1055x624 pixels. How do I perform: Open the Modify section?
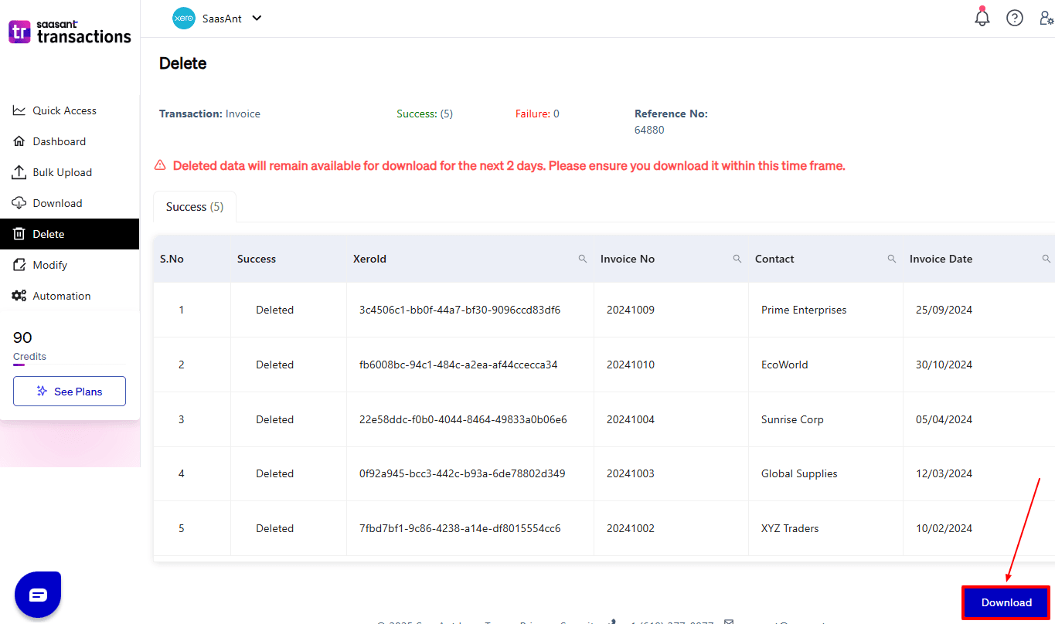pyautogui.click(x=49, y=265)
